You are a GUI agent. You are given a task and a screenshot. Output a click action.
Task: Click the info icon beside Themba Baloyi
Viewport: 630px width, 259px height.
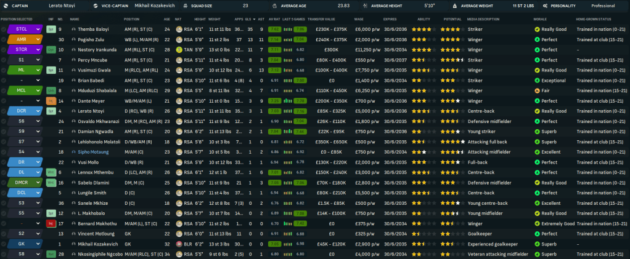74,29
